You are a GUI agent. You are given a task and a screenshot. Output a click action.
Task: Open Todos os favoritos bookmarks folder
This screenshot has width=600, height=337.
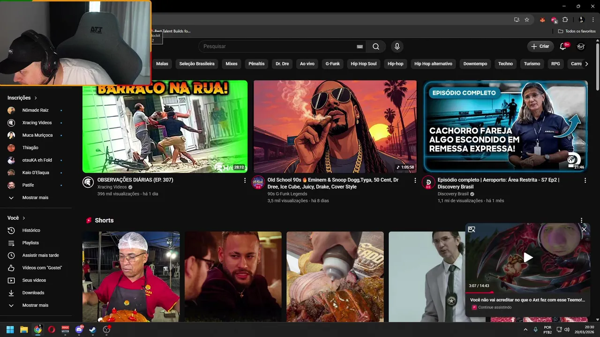click(x=577, y=31)
